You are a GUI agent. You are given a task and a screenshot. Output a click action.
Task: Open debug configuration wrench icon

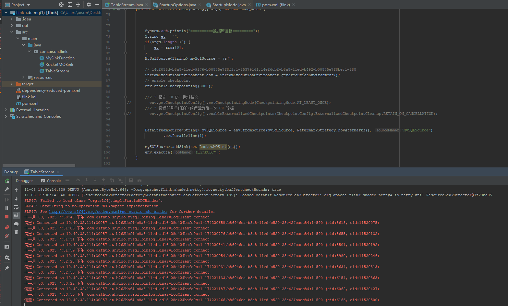click(x=7, y=189)
